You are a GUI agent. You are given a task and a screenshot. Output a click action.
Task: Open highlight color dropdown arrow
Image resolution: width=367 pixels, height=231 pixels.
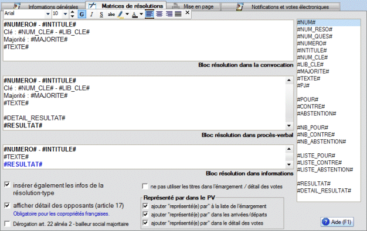click(127, 14)
